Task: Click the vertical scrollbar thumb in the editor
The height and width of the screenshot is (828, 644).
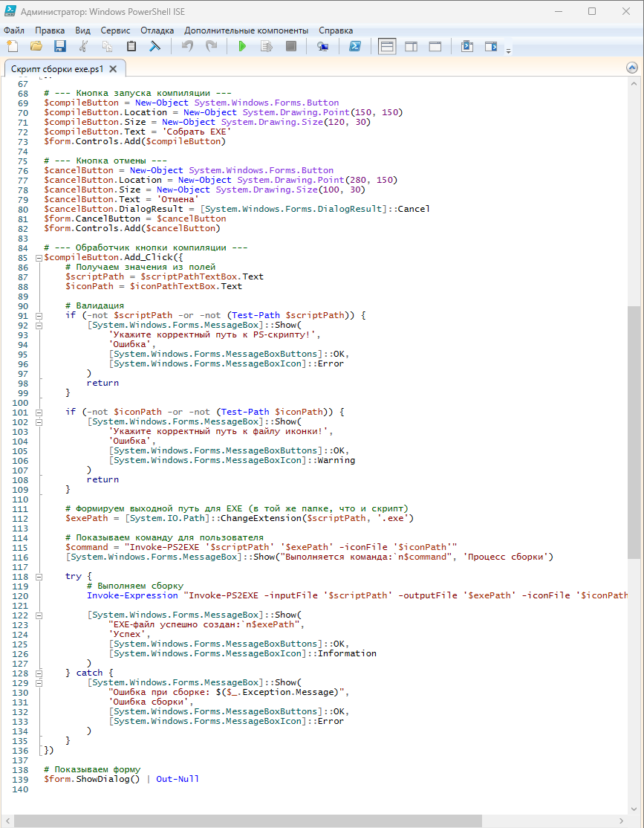Action: click(x=634, y=432)
